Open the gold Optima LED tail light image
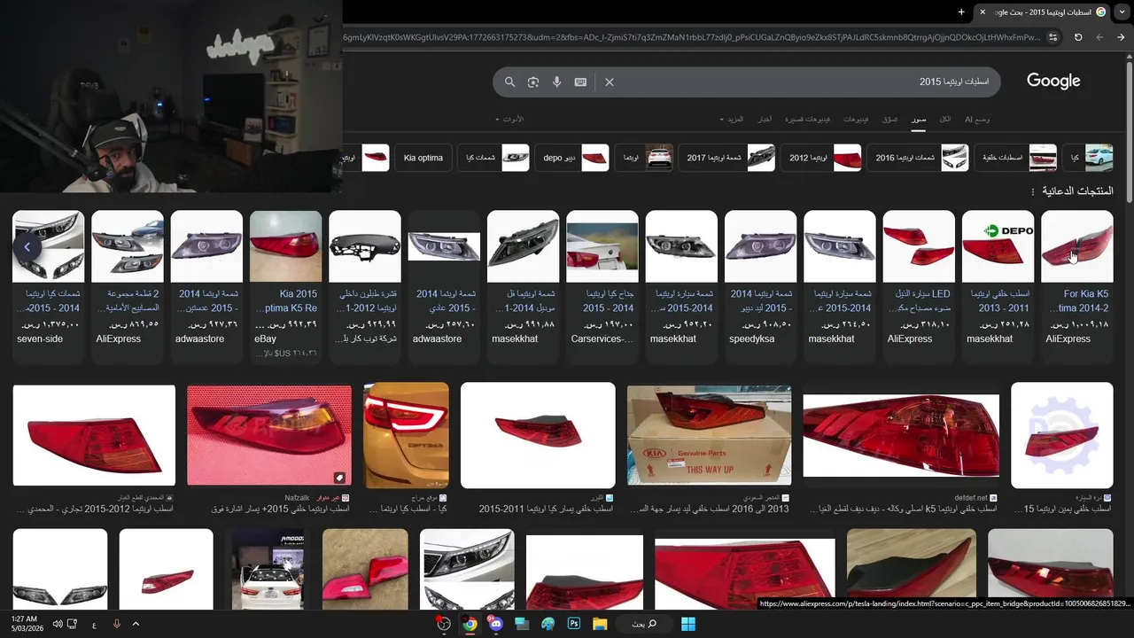 [406, 435]
